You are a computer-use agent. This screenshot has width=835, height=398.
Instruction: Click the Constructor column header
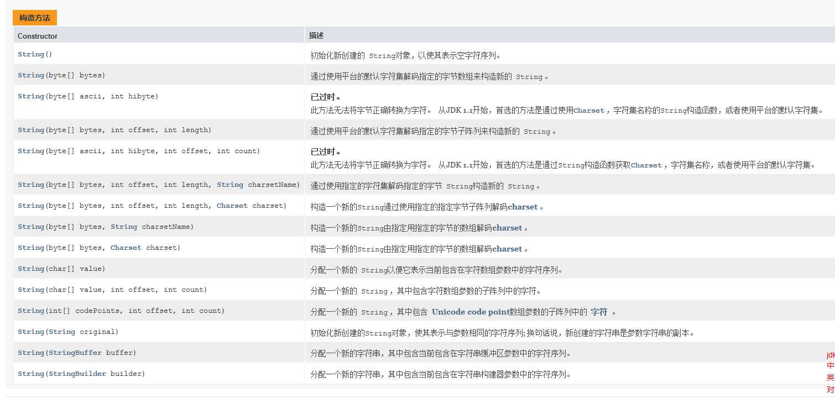(38, 36)
